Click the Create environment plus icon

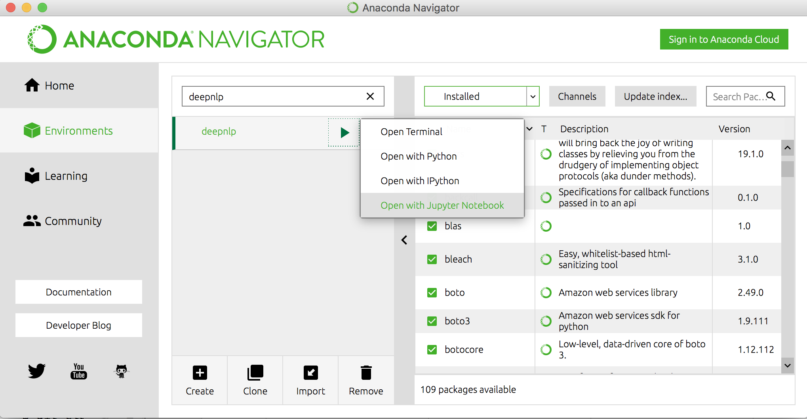click(x=200, y=373)
